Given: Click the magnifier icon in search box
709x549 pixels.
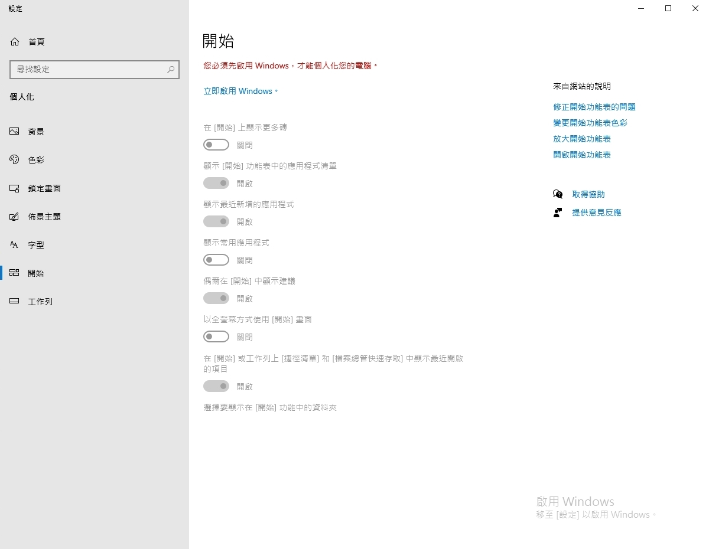Looking at the screenshot, I should (171, 69).
